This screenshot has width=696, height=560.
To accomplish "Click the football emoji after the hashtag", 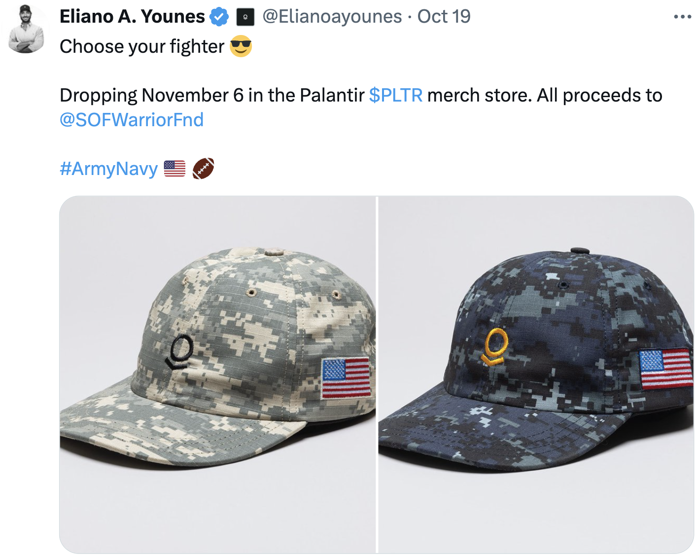I will (x=205, y=169).
